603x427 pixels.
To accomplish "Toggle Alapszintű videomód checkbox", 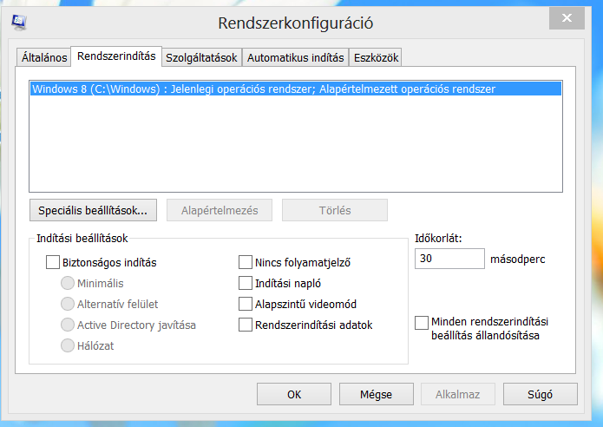I will click(x=246, y=304).
